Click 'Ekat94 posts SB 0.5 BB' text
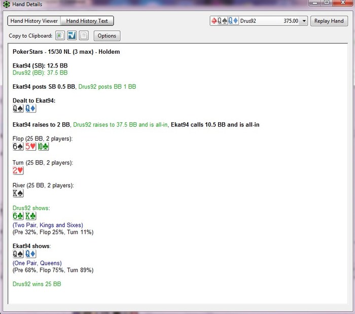Image resolution: width=355 pixels, height=314 pixels. pyautogui.click(x=44, y=87)
